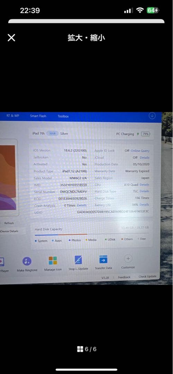Screen dimensions: 173x374
Task: Open the Manage Icon tool
Action: point(53,261)
